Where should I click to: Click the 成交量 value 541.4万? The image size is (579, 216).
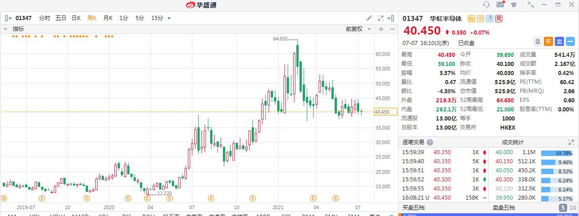[x=564, y=55]
